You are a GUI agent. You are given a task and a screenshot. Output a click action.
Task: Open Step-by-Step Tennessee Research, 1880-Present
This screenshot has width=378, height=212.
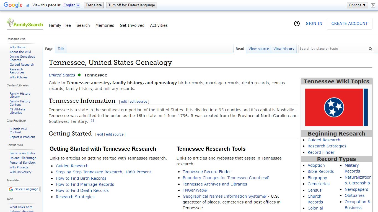coord(103,172)
